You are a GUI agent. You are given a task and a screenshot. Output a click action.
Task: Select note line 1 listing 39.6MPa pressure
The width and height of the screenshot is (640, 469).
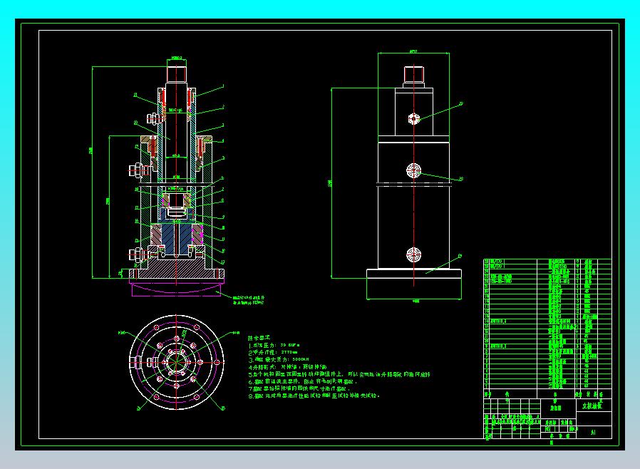(278, 345)
